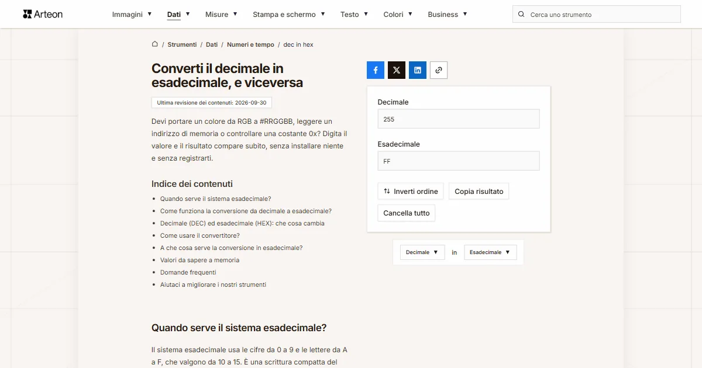This screenshot has width=702, height=368.
Task: Expand the Misure menu
Action: (x=222, y=14)
